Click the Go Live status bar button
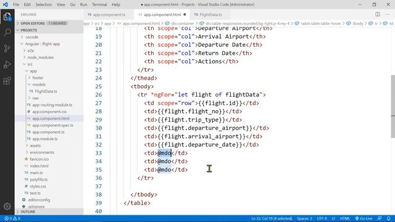Image resolution: width=395 pixels, height=222 pixels. click(x=364, y=218)
